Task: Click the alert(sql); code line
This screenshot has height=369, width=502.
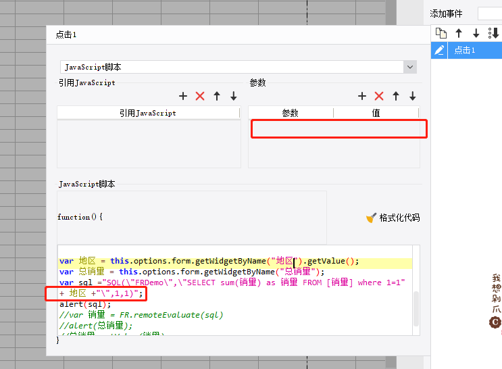Action: [x=85, y=304]
